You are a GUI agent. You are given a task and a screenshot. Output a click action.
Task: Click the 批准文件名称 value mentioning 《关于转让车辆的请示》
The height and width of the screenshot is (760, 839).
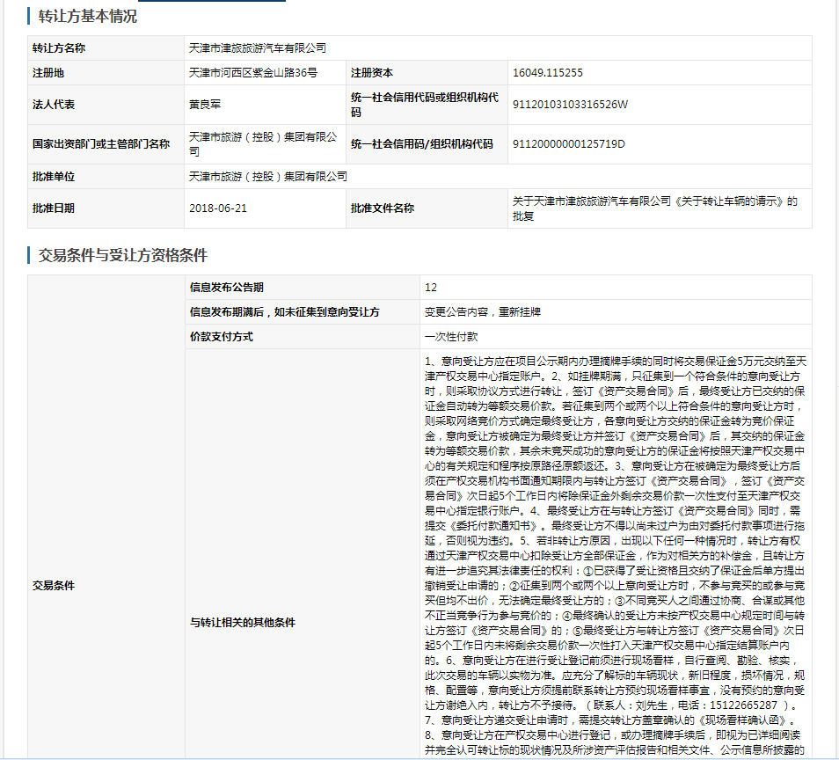point(655,208)
